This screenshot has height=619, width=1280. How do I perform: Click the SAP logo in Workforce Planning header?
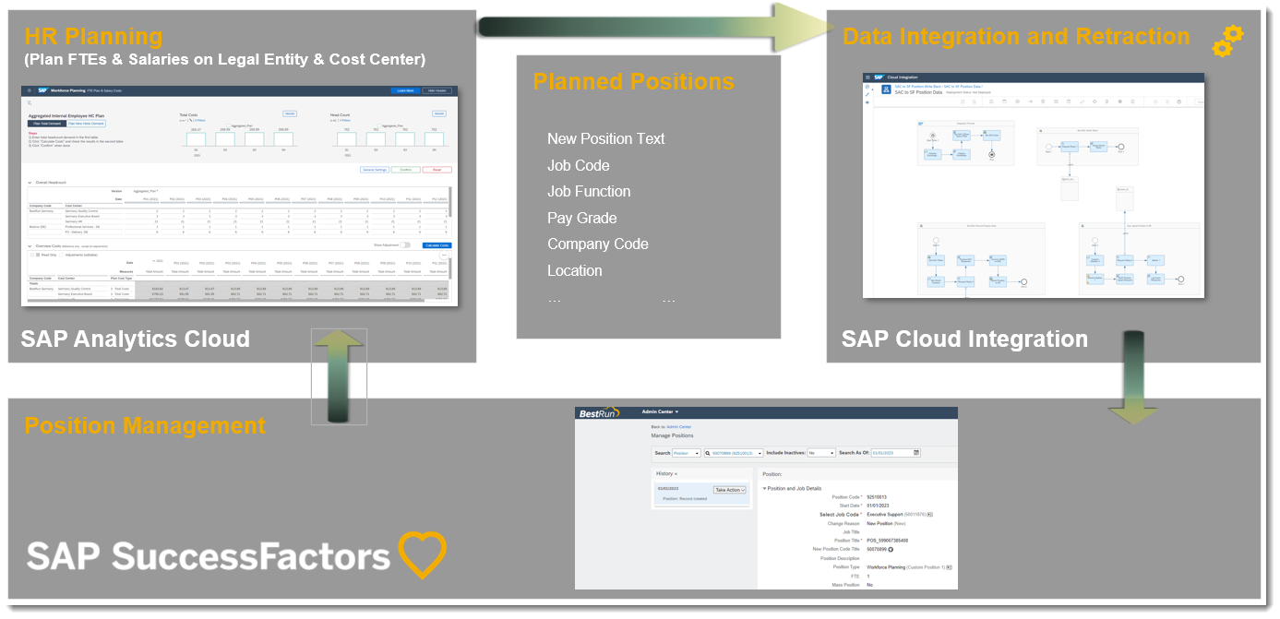pos(43,90)
